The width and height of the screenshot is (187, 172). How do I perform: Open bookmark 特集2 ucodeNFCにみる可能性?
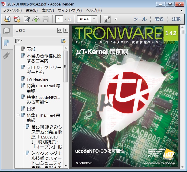(43, 100)
